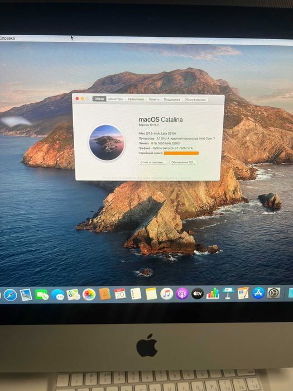The width and height of the screenshot is (293, 391).
Task: Open FaceTime from the Dock
Action: (42, 295)
